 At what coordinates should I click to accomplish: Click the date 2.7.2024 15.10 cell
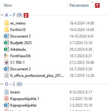click(x=81, y=43)
